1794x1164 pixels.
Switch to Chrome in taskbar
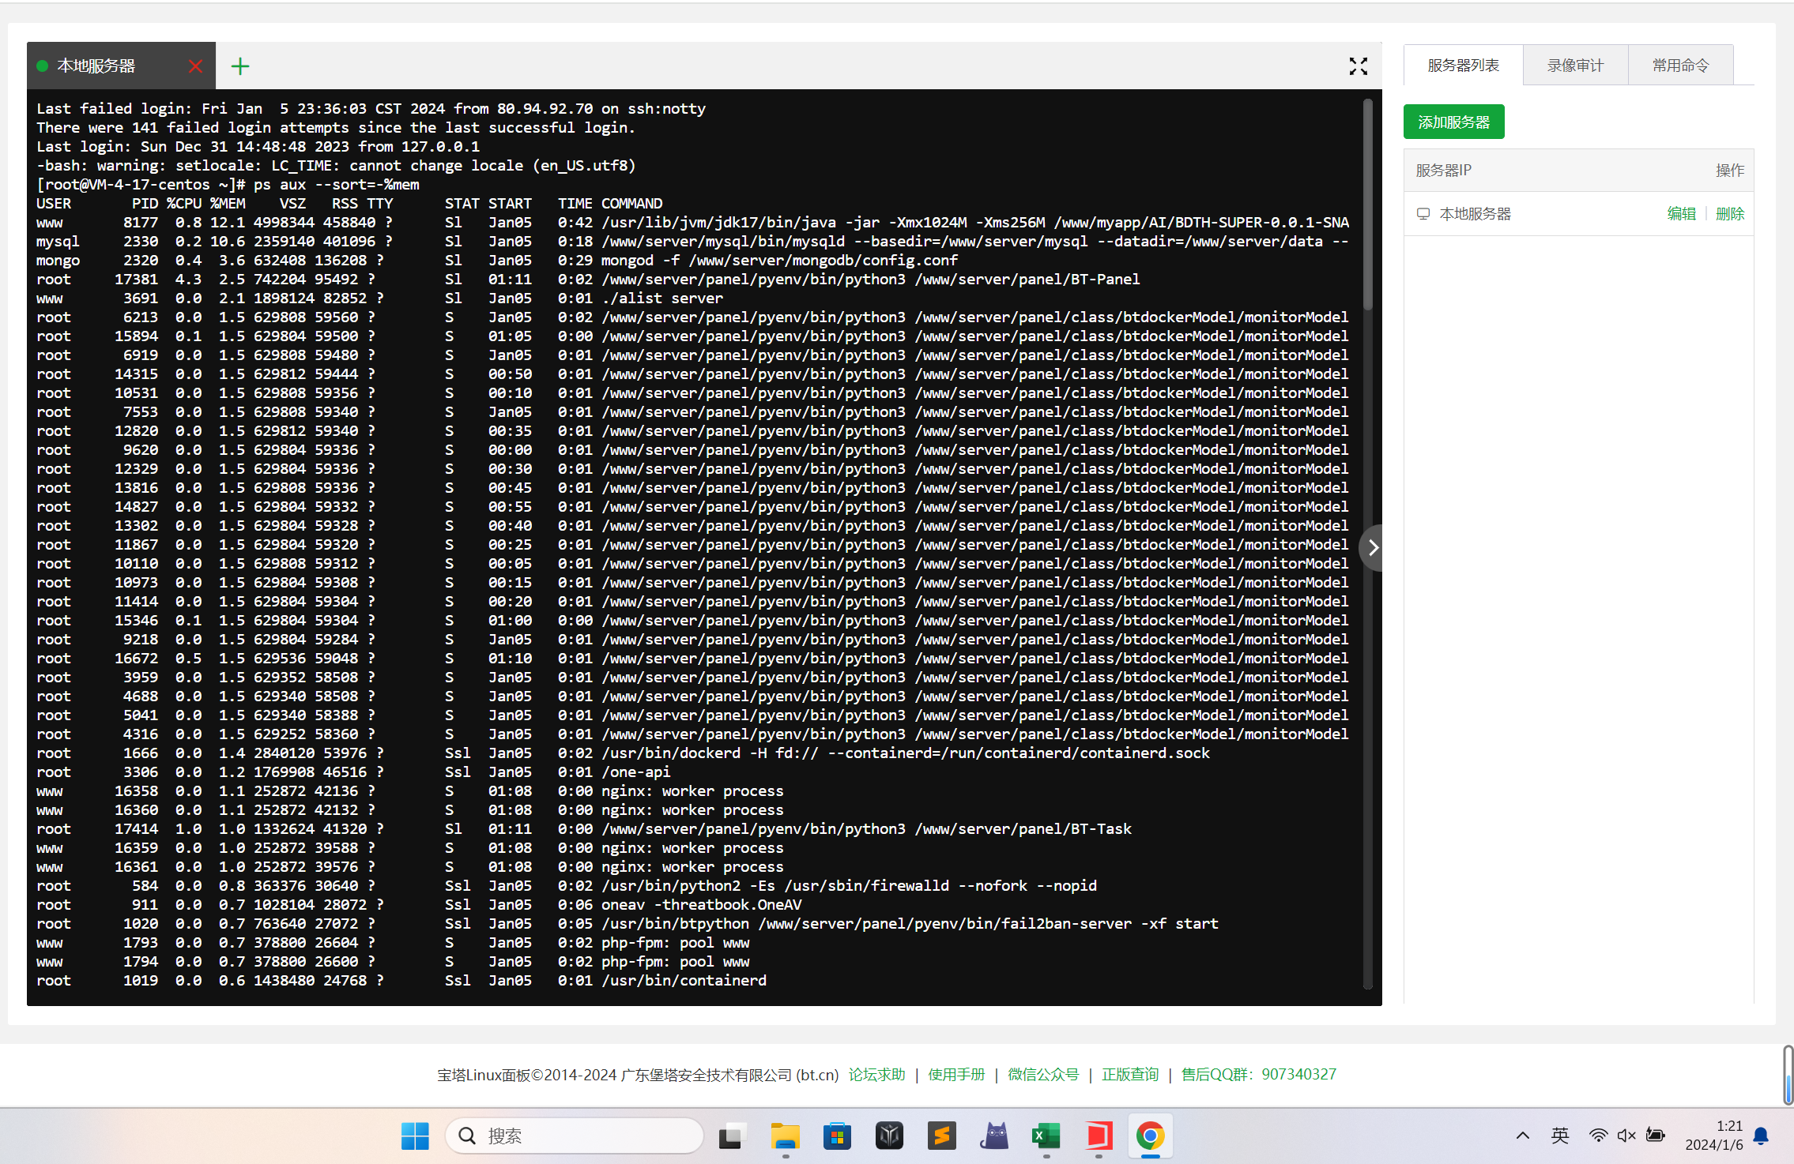(1151, 1136)
